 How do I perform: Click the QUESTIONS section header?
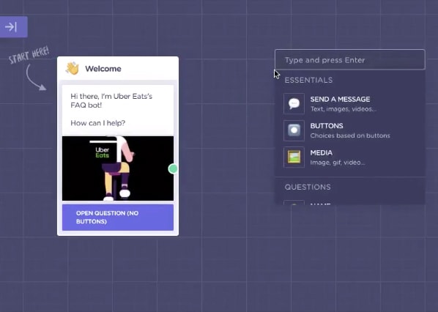click(308, 187)
